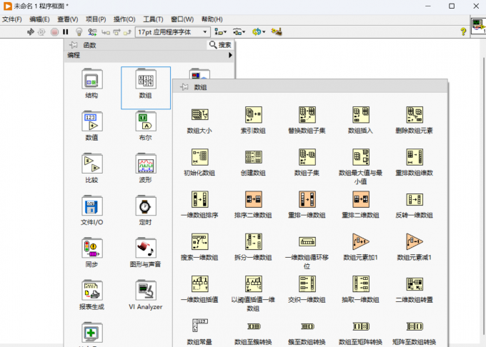Image resolution: width=486 pixels, height=347 pixels.
Task: Open the distribute objects dropdown
Action: point(239,32)
